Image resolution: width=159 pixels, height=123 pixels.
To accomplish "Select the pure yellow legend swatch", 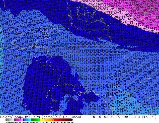I will pos(41,120).
